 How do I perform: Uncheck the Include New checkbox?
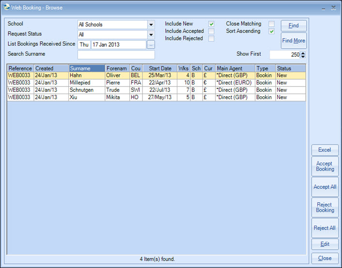point(211,24)
